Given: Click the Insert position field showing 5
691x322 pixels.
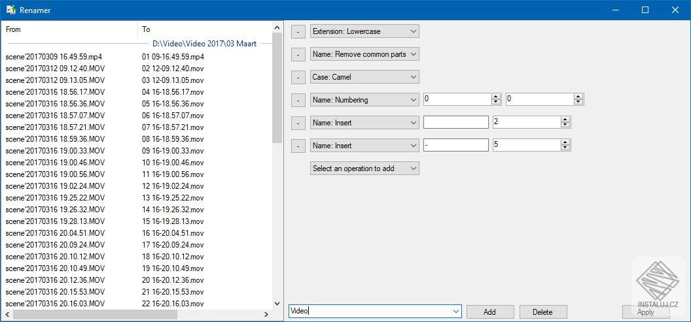Looking at the screenshot, I should pos(526,145).
